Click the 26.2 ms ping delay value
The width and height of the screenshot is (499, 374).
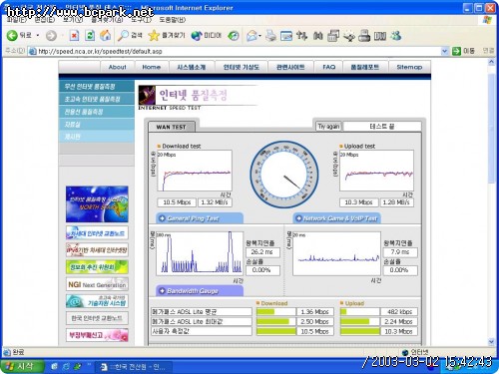(262, 252)
